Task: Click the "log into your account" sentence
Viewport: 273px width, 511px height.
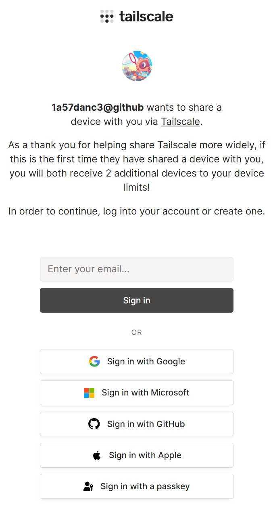Action: coord(137,211)
